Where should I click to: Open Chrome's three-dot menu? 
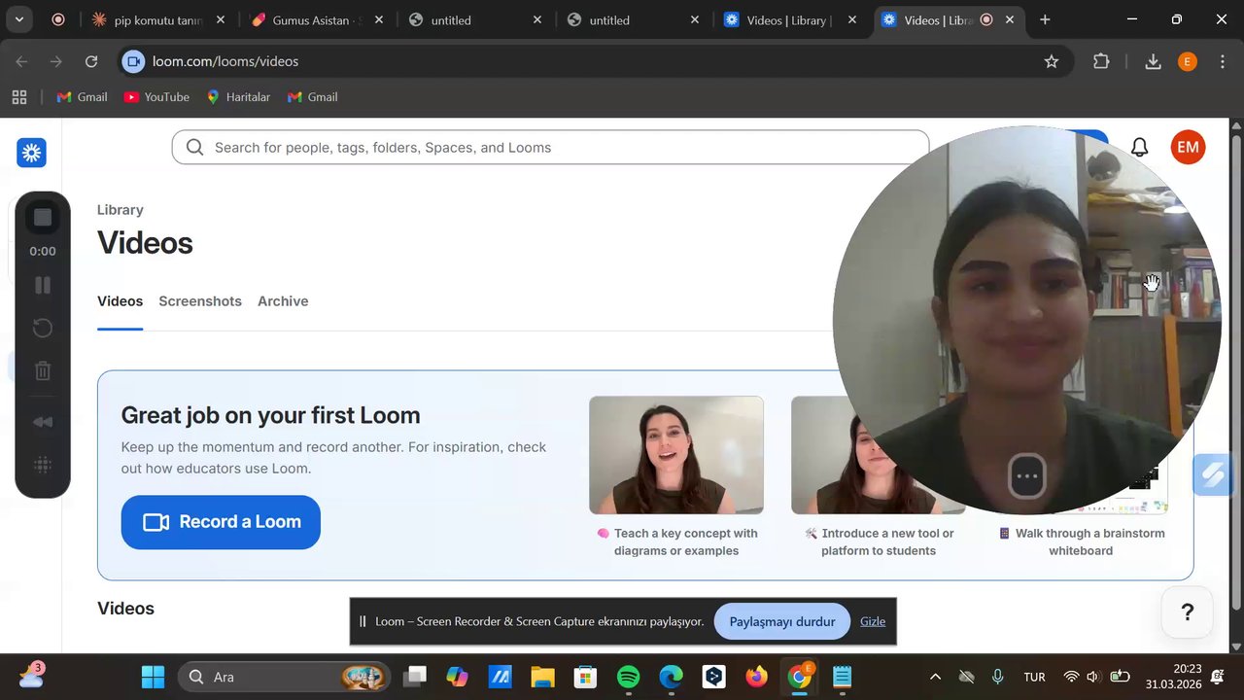click(x=1221, y=61)
